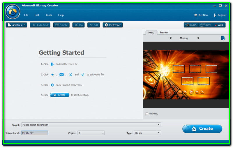The width and height of the screenshot is (233, 148).
Task: Click the play button in menu preview
Action: [x=191, y=92]
